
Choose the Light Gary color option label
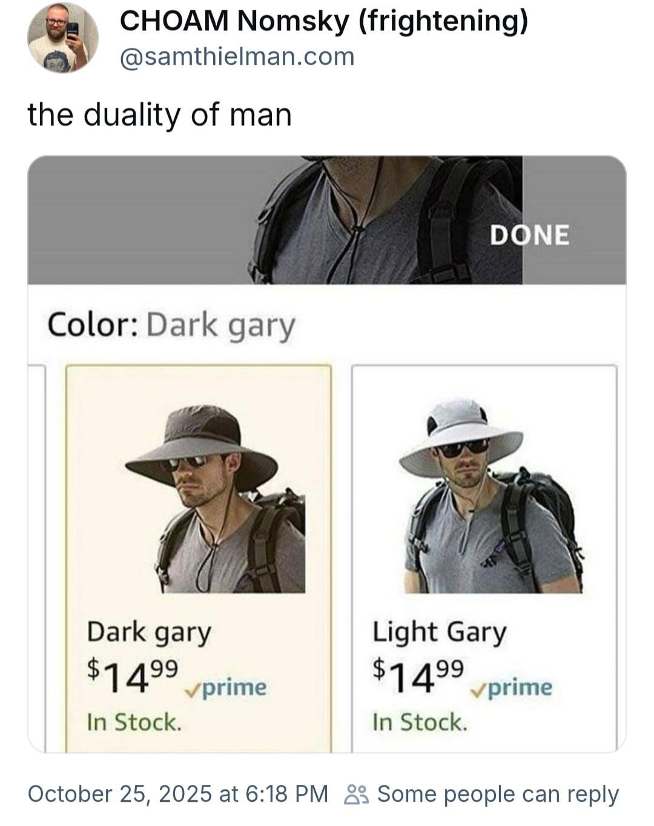(439, 632)
